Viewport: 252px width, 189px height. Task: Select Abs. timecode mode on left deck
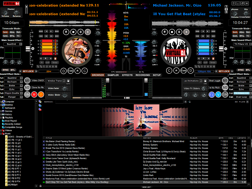(12, 32)
